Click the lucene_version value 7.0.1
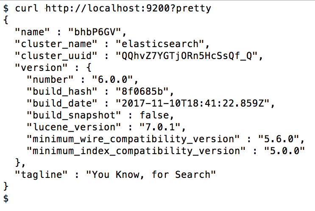This screenshot has width=315, height=211. (160, 127)
